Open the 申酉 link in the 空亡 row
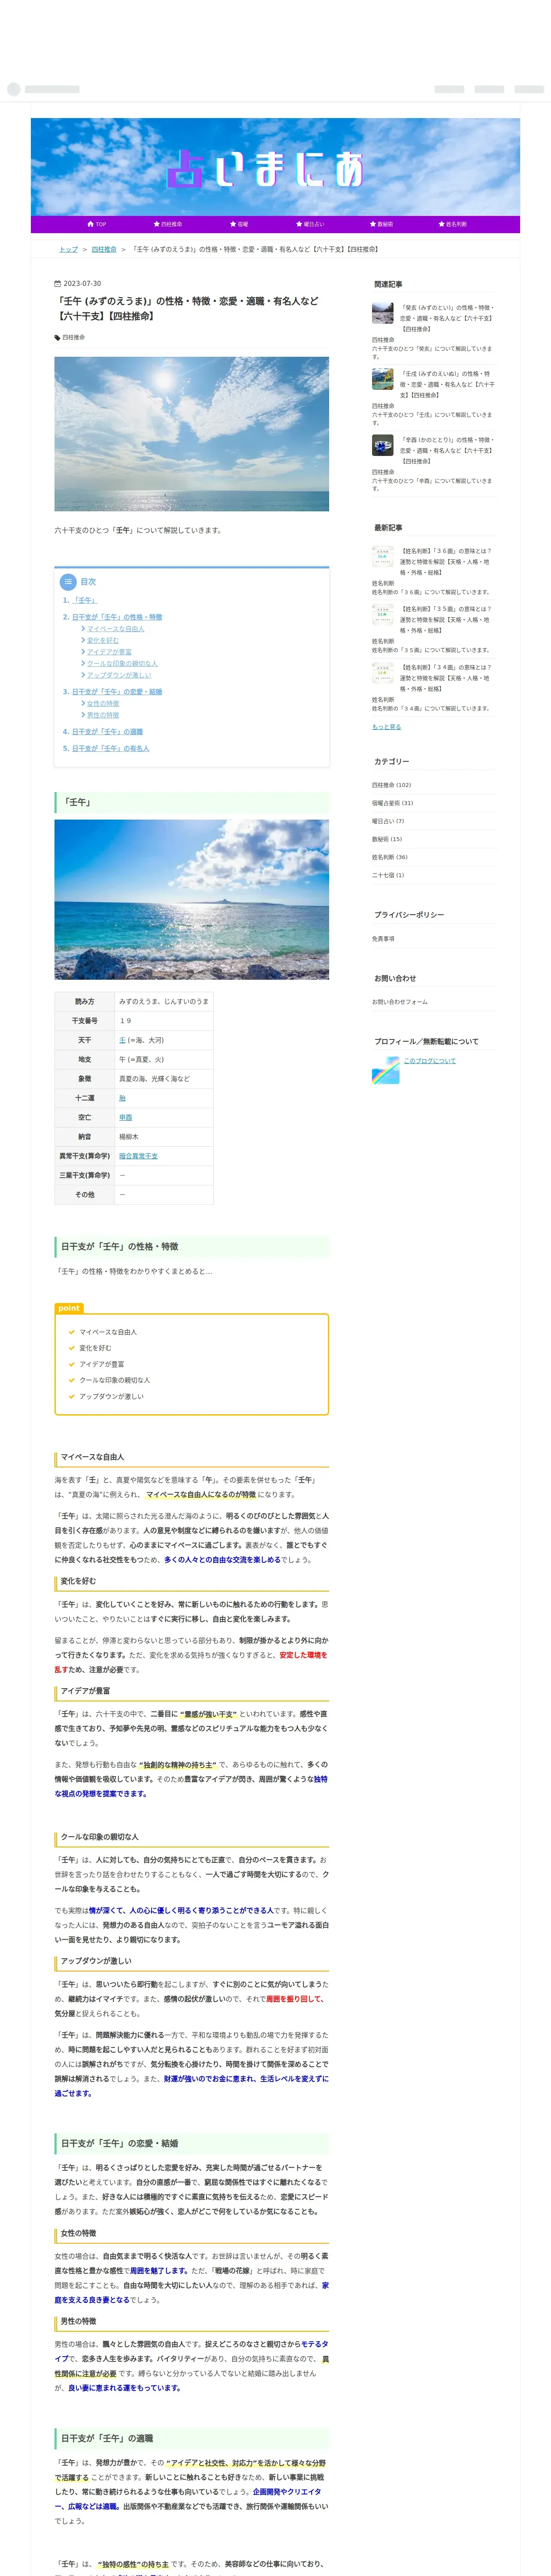Screen dimensions: 551x2576 [x=126, y=1117]
